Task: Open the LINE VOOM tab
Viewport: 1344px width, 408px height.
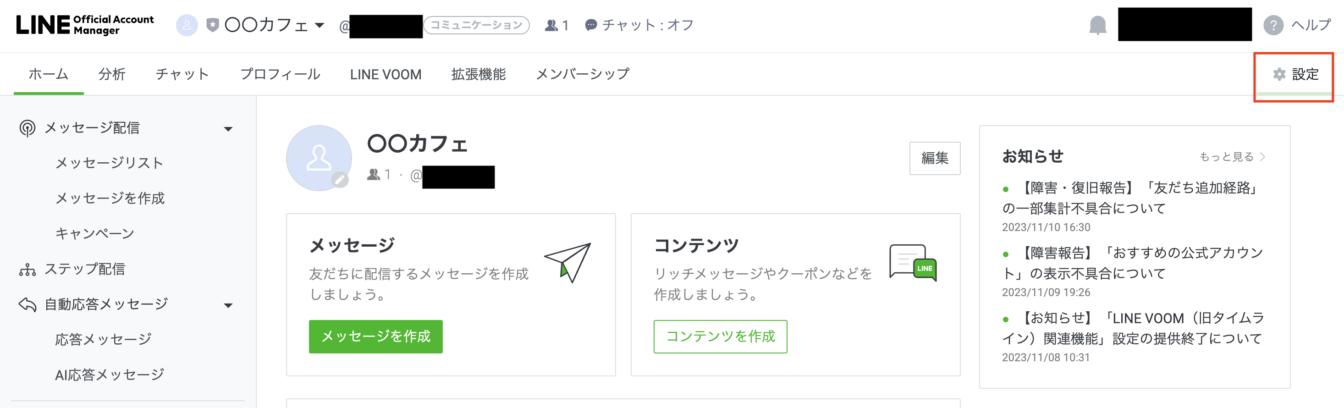Action: (x=386, y=74)
